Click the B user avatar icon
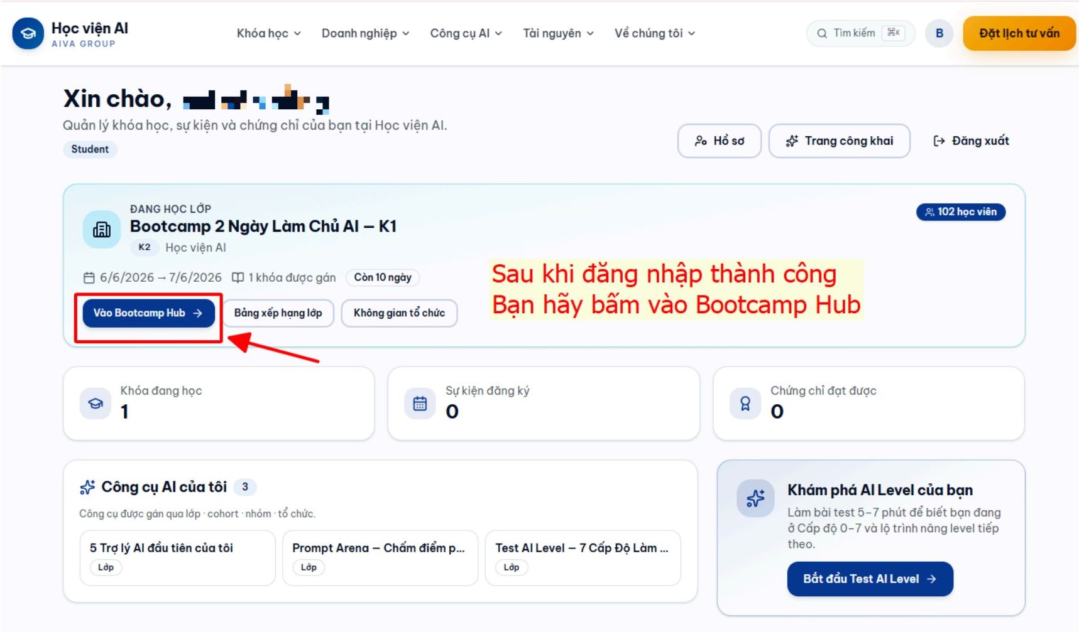The image size is (1079, 632). tap(939, 33)
